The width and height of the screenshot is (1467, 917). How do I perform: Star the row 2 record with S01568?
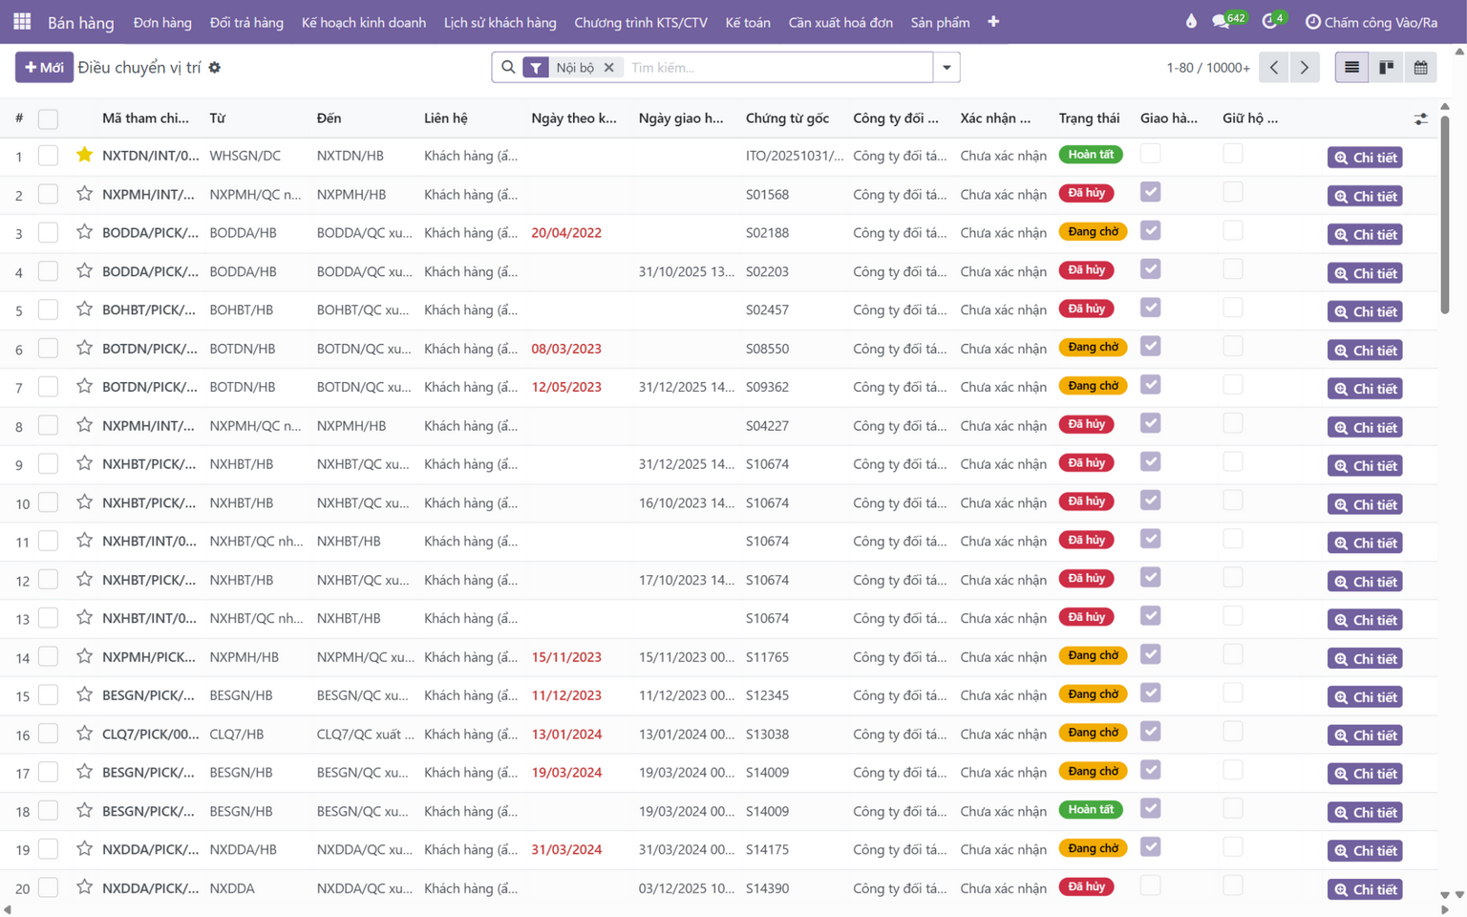(84, 194)
